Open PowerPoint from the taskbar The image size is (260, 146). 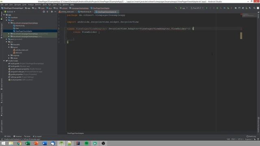click(36, 143)
